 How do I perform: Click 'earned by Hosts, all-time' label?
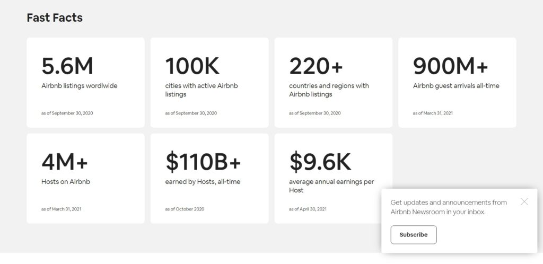tap(203, 182)
